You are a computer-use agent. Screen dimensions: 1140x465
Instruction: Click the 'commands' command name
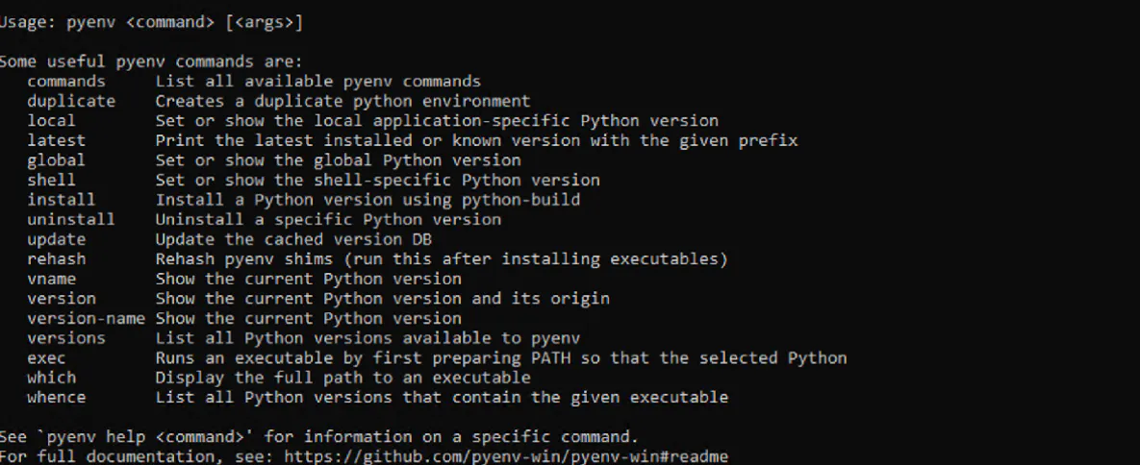point(66,82)
